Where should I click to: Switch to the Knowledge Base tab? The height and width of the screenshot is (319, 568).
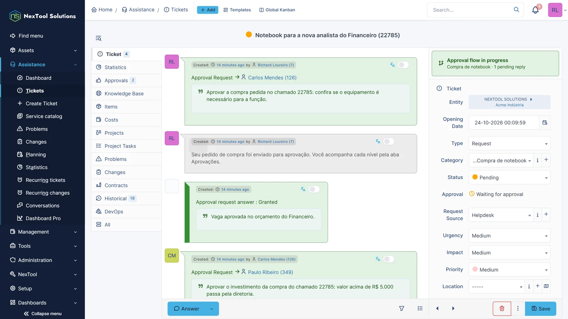pos(126,94)
